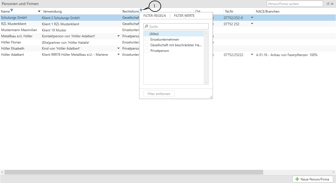Check the Privatperson filter value
Image resolution: width=336 pixels, height=183 pixels.
(x=146, y=51)
